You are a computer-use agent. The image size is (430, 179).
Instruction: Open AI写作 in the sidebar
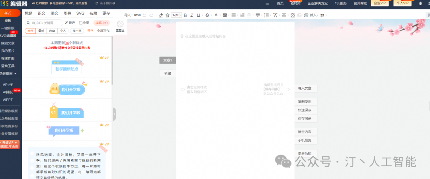(x=8, y=85)
